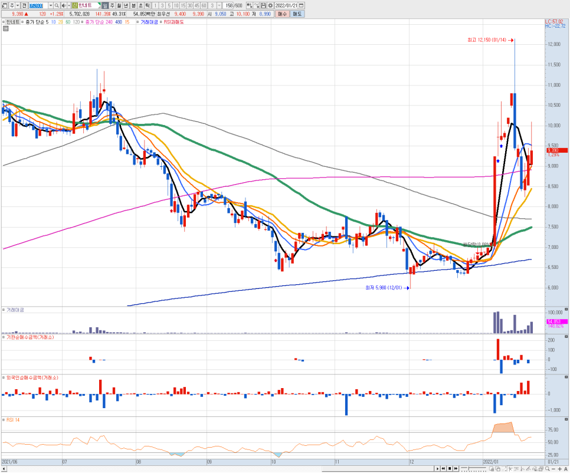Collapse the RSI 14 panel marker

(x=4, y=420)
